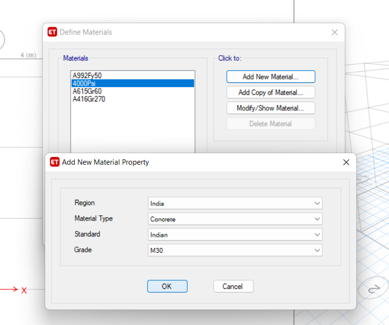Close the Add New Material Property dialog
Viewport: 389px width, 325px height.
(x=346, y=162)
